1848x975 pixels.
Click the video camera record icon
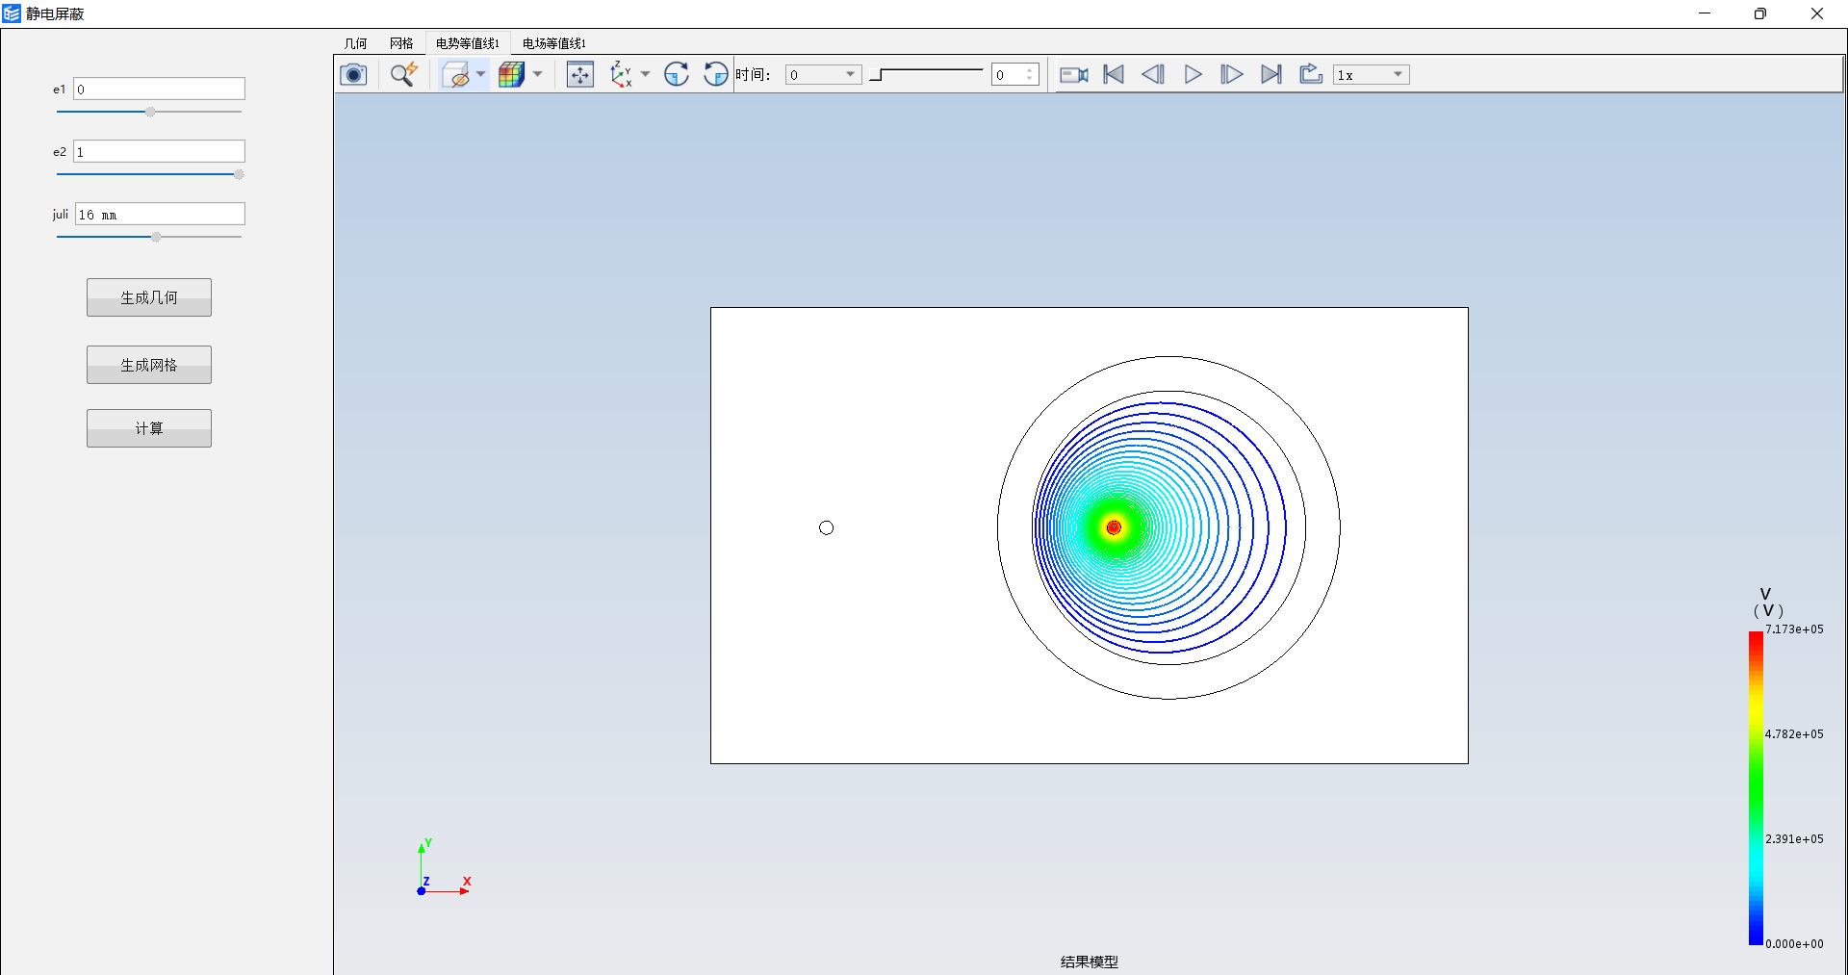point(1073,74)
